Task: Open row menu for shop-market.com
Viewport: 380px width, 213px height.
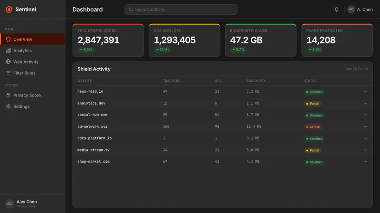Action: 365,161
